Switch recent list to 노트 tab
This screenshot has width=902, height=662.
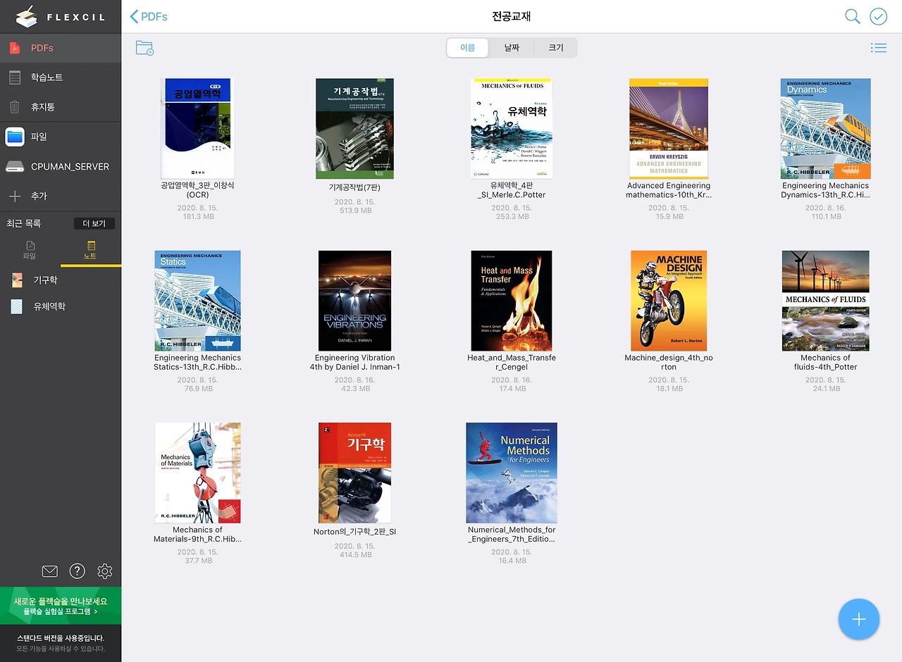pos(90,251)
